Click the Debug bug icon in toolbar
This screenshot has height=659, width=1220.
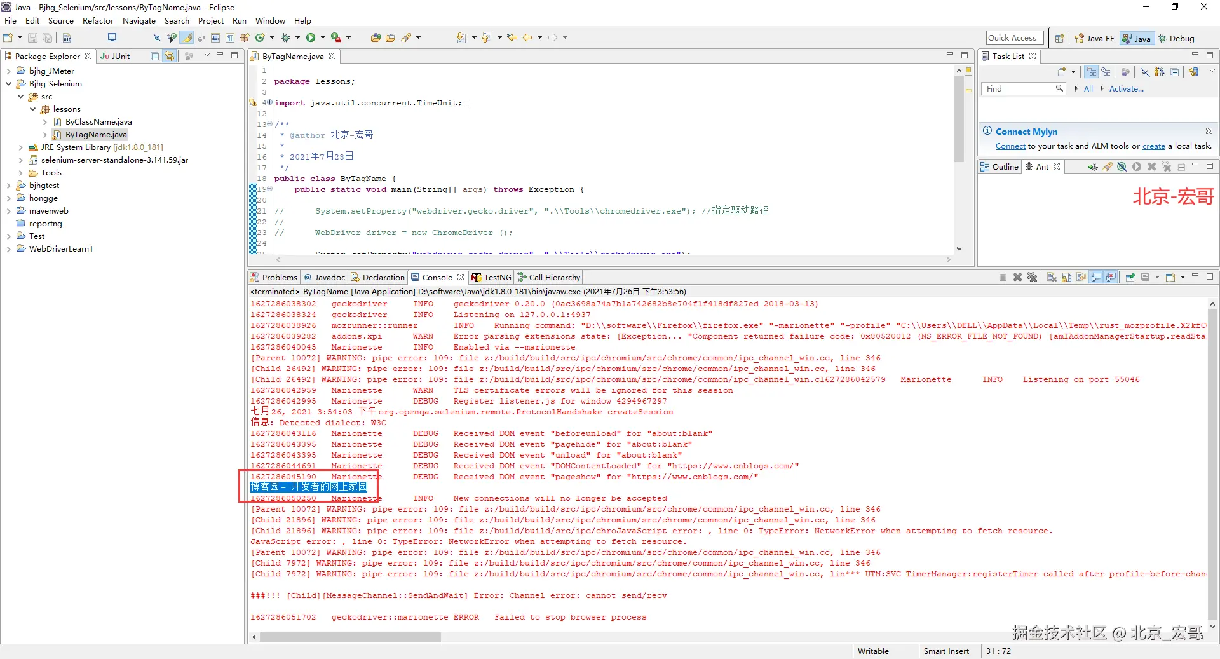(286, 38)
